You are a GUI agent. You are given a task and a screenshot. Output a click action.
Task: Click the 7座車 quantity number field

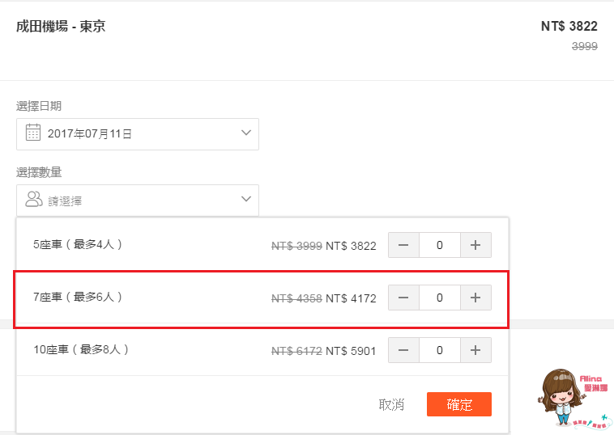(x=440, y=298)
